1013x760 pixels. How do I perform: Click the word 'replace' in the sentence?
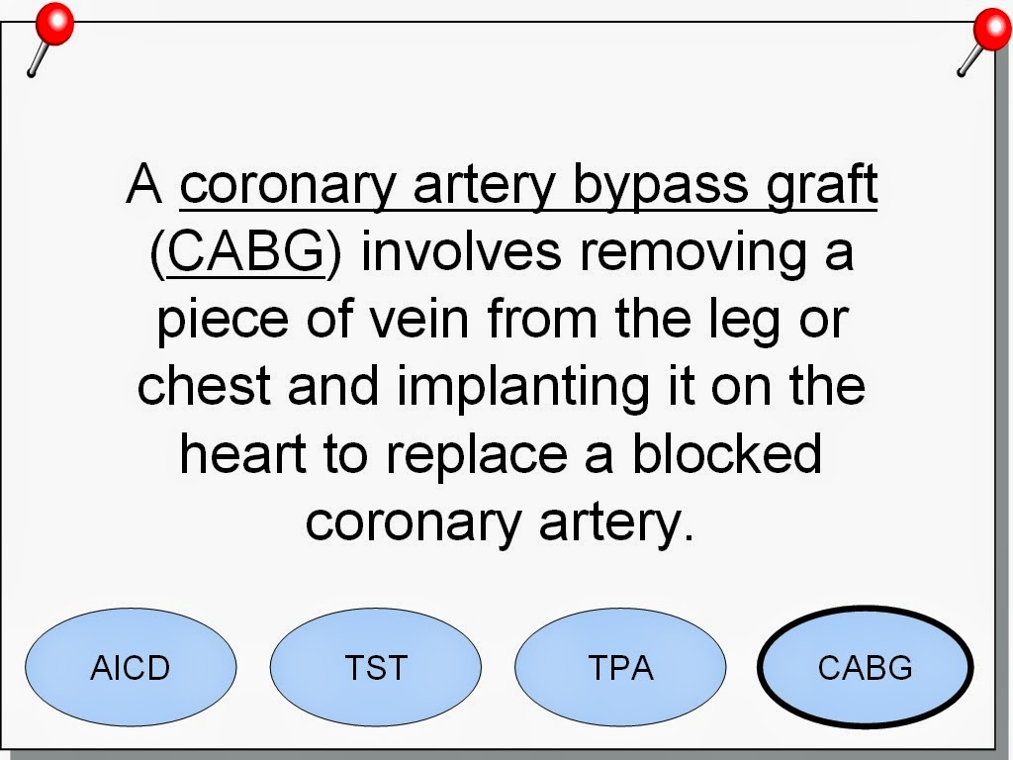tap(477, 455)
